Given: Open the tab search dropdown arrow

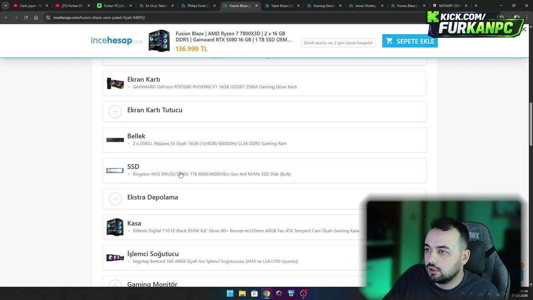Looking at the screenshot, I should click(5, 6).
